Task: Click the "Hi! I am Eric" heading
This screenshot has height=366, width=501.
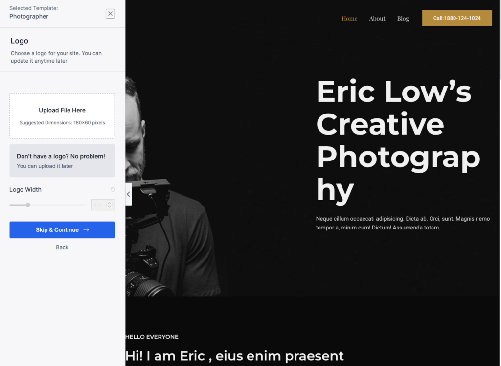Action: point(234,356)
